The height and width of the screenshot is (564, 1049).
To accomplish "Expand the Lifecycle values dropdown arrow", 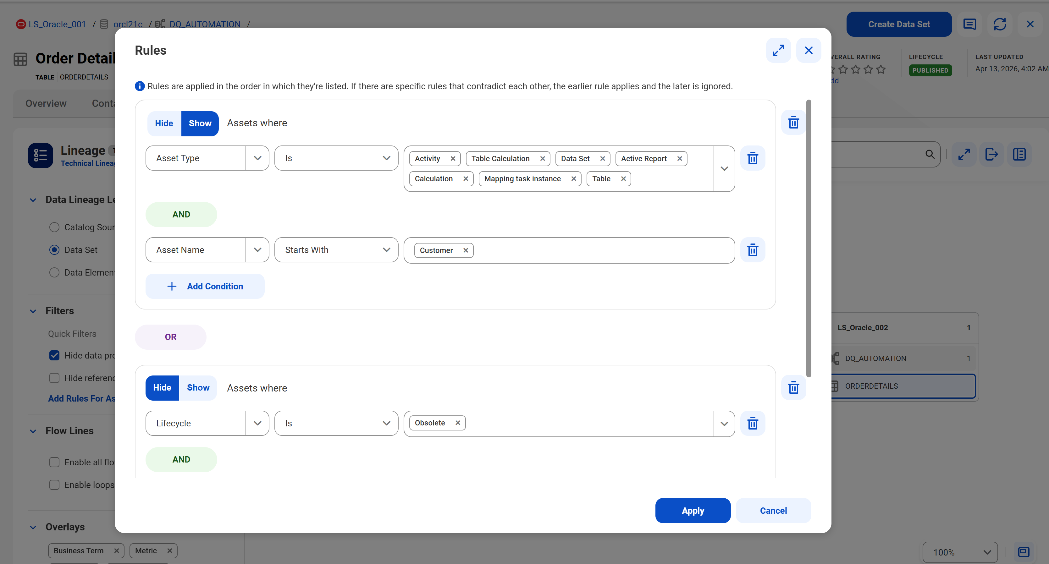I will tap(724, 424).
